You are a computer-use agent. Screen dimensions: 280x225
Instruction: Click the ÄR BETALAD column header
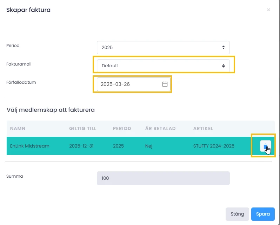tap(160, 129)
